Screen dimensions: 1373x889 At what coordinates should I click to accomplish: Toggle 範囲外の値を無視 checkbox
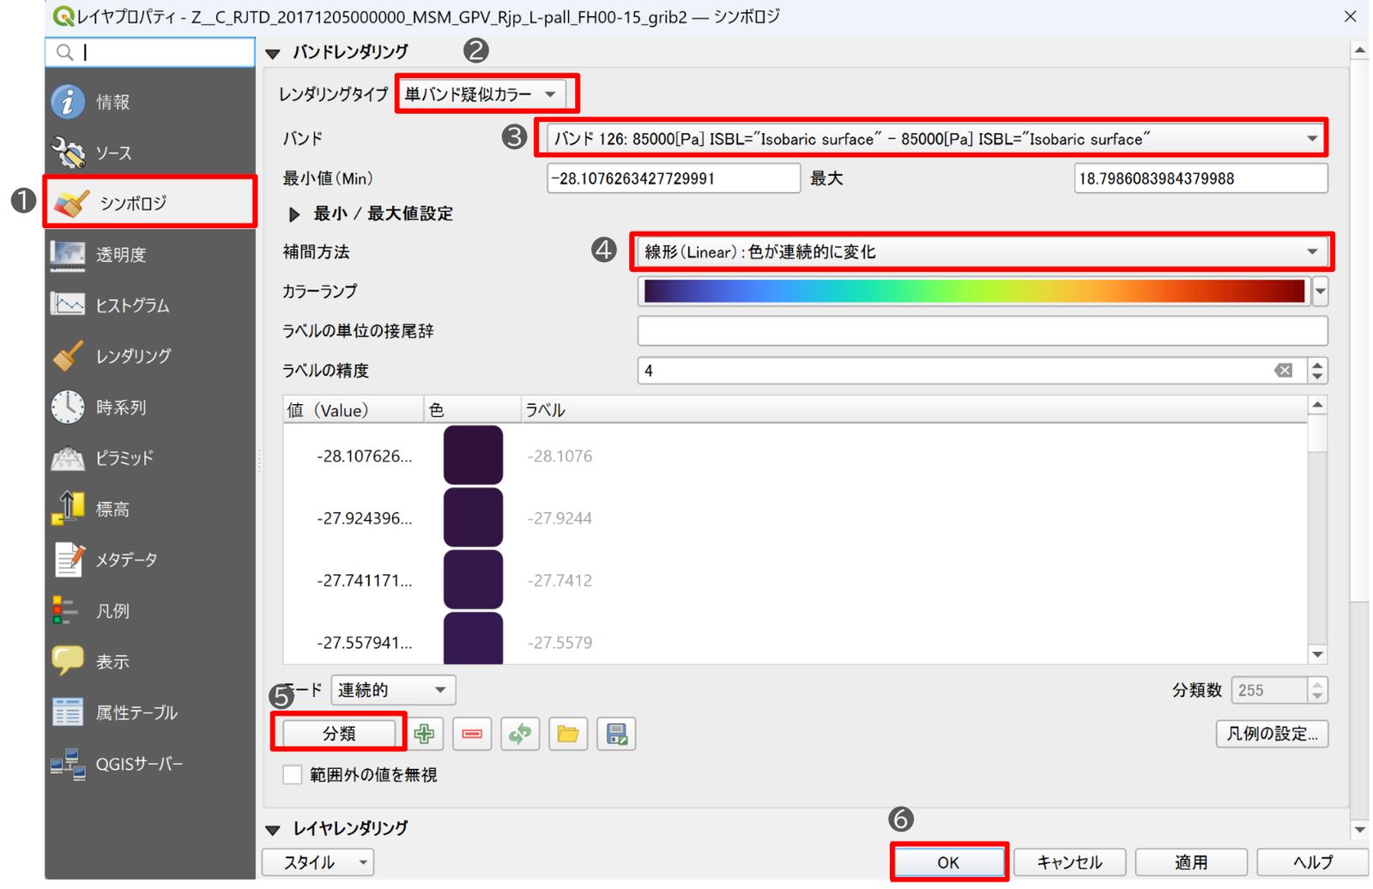point(293,775)
